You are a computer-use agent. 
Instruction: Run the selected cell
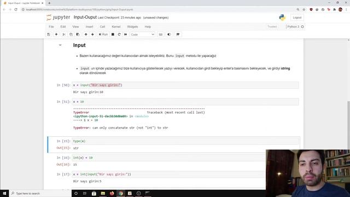(103, 34)
